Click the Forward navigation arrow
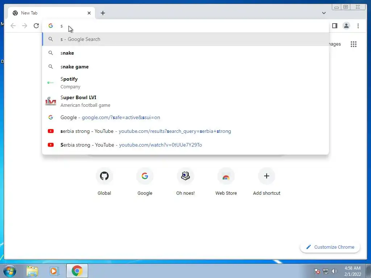371x278 pixels. pos(25,26)
